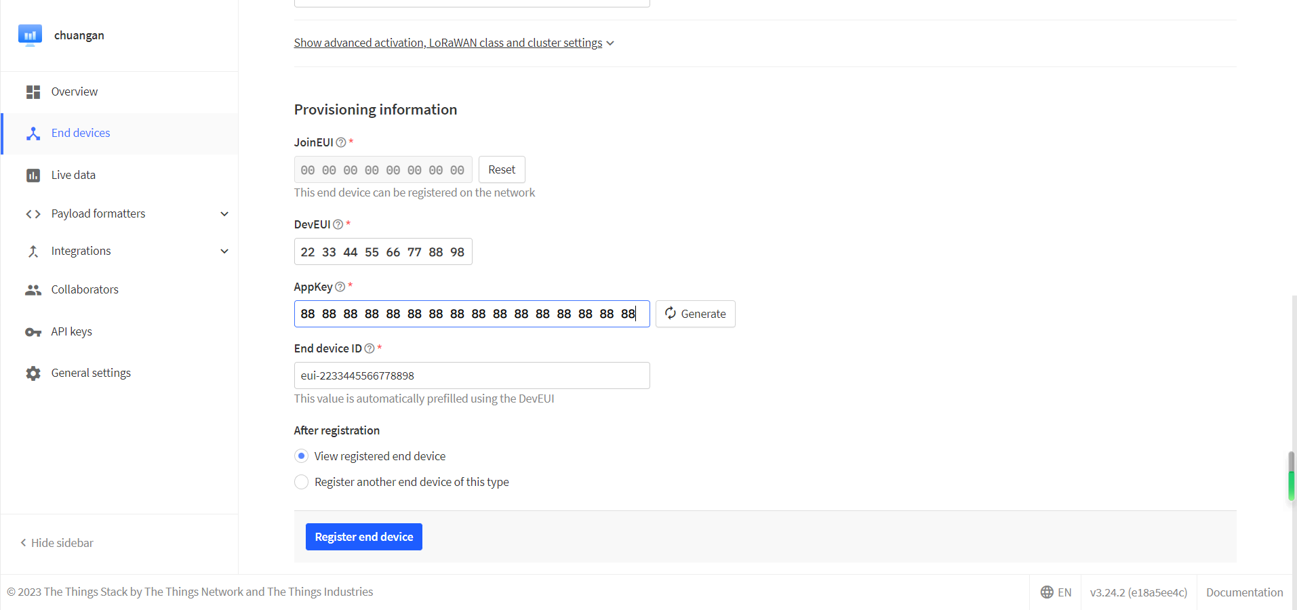Click the AppKey help question-mark icon
This screenshot has width=1297, height=610.
340,287
